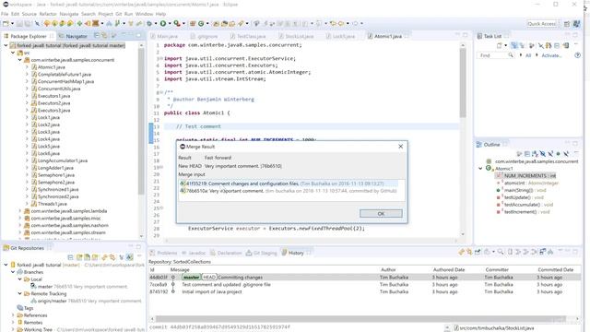Collapse the com.winterbe.java8.samples.concurrent package

tap(19, 60)
